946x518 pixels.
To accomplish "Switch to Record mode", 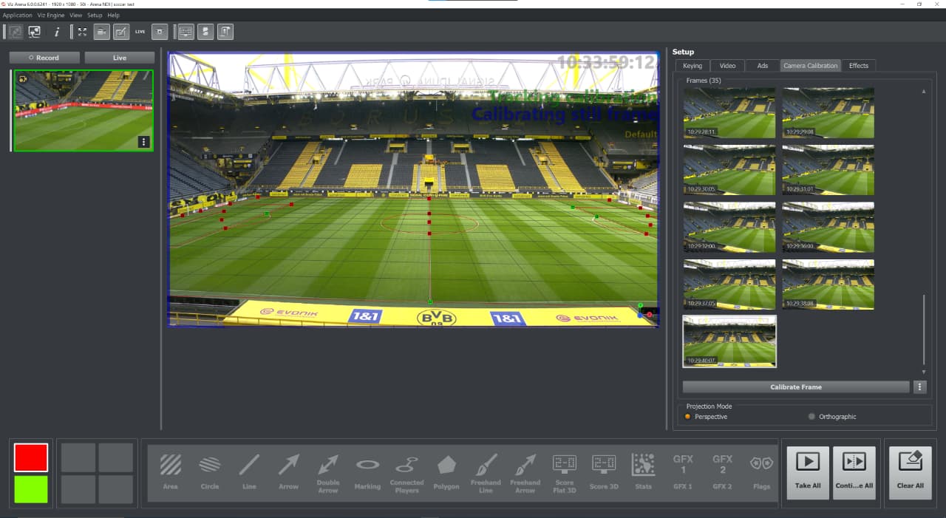I will tap(44, 57).
